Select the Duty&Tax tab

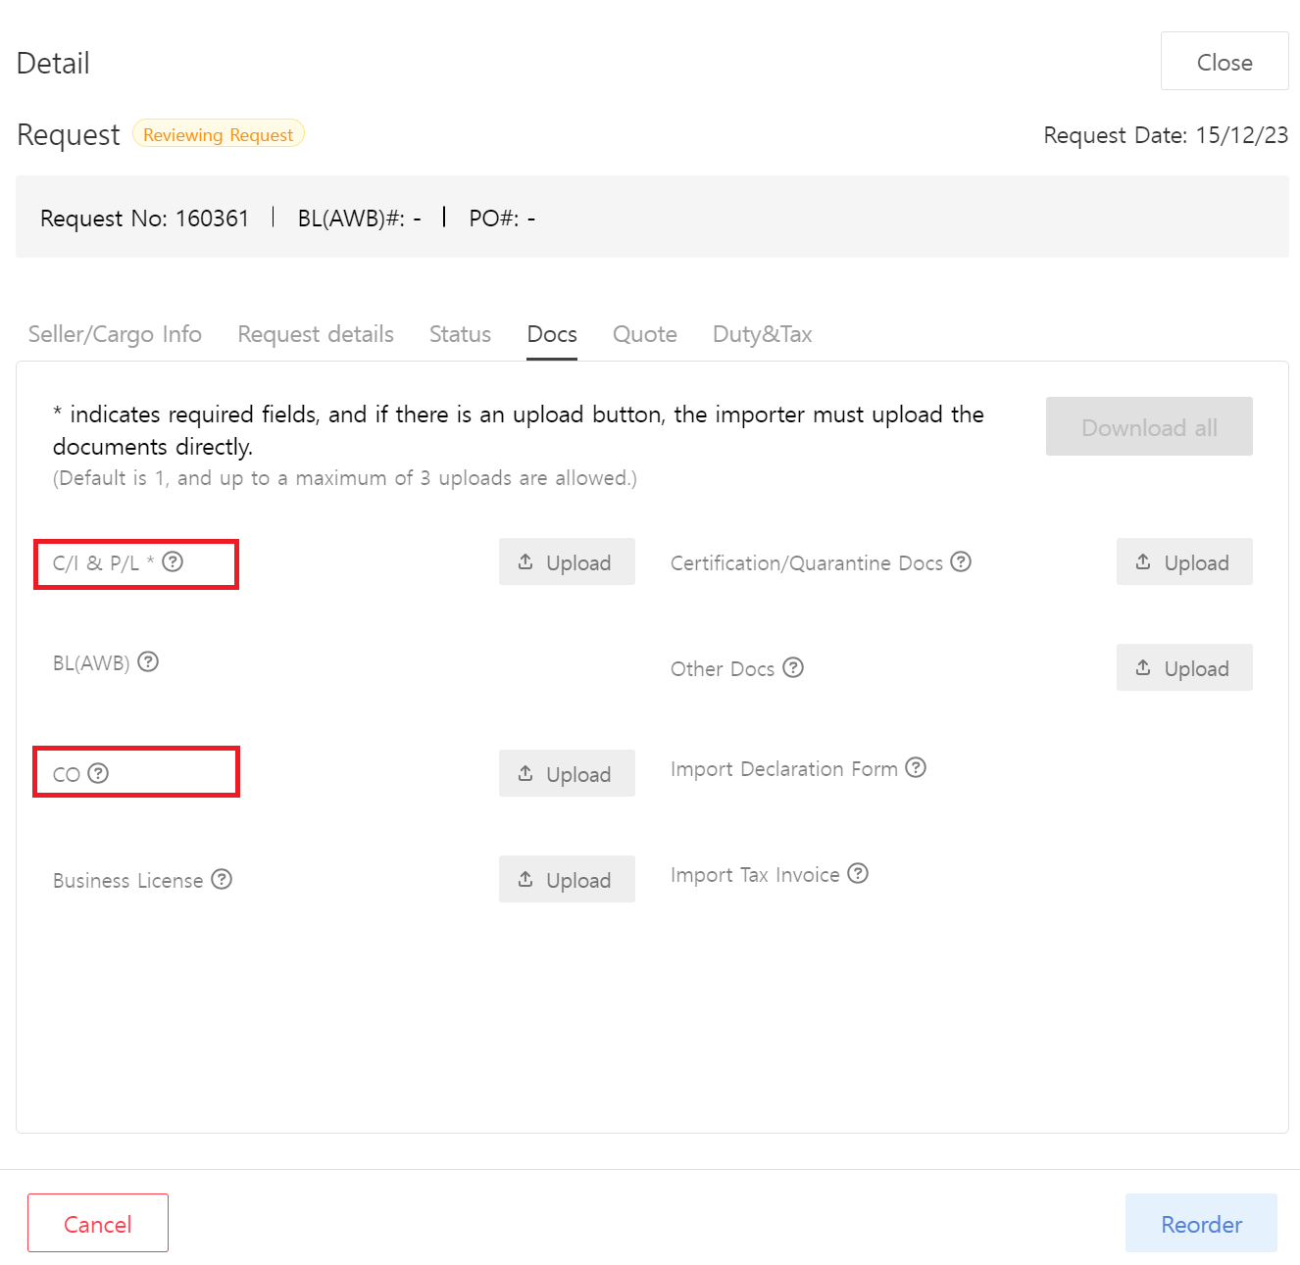(762, 334)
